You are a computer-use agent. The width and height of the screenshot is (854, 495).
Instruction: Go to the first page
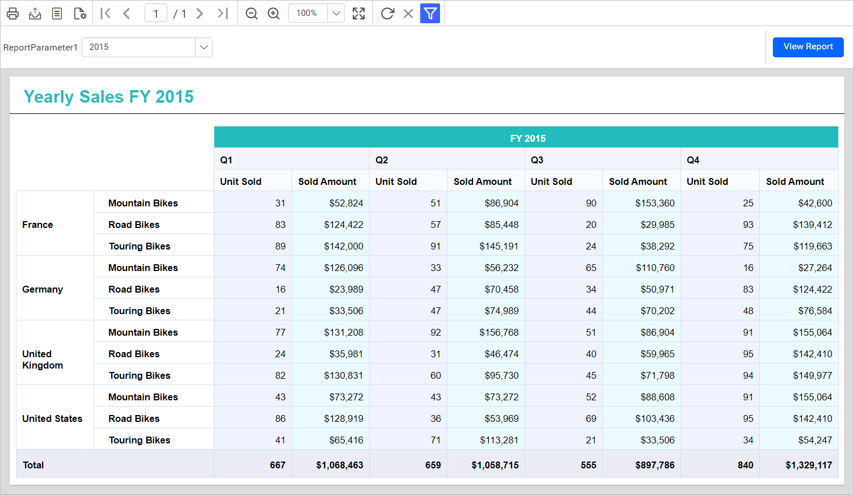(105, 14)
